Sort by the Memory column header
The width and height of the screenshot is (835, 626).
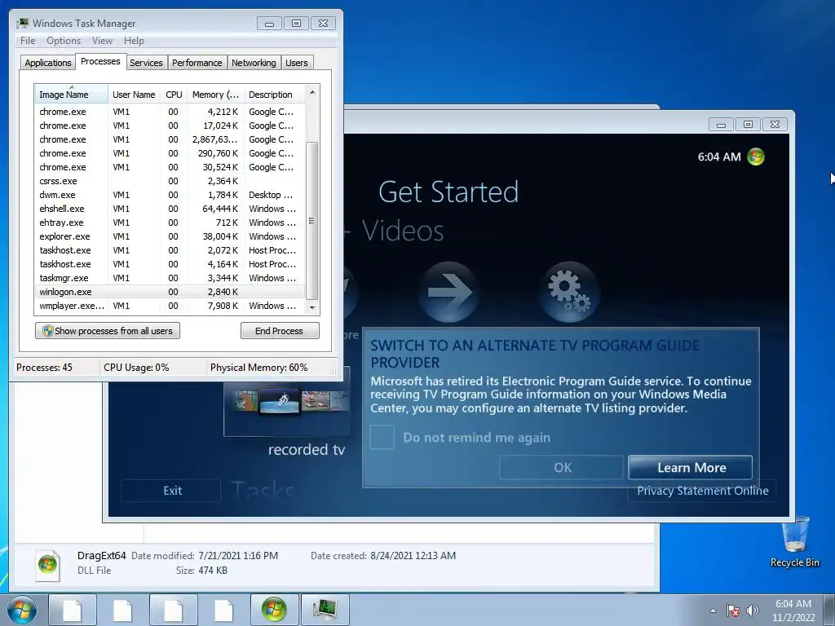(x=215, y=95)
